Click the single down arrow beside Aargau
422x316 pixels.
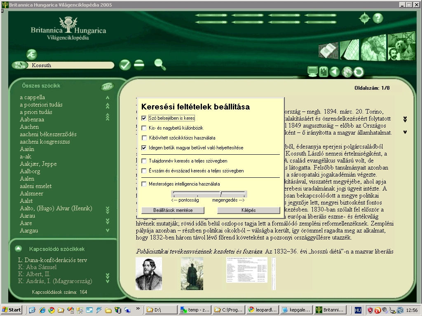tap(108, 230)
